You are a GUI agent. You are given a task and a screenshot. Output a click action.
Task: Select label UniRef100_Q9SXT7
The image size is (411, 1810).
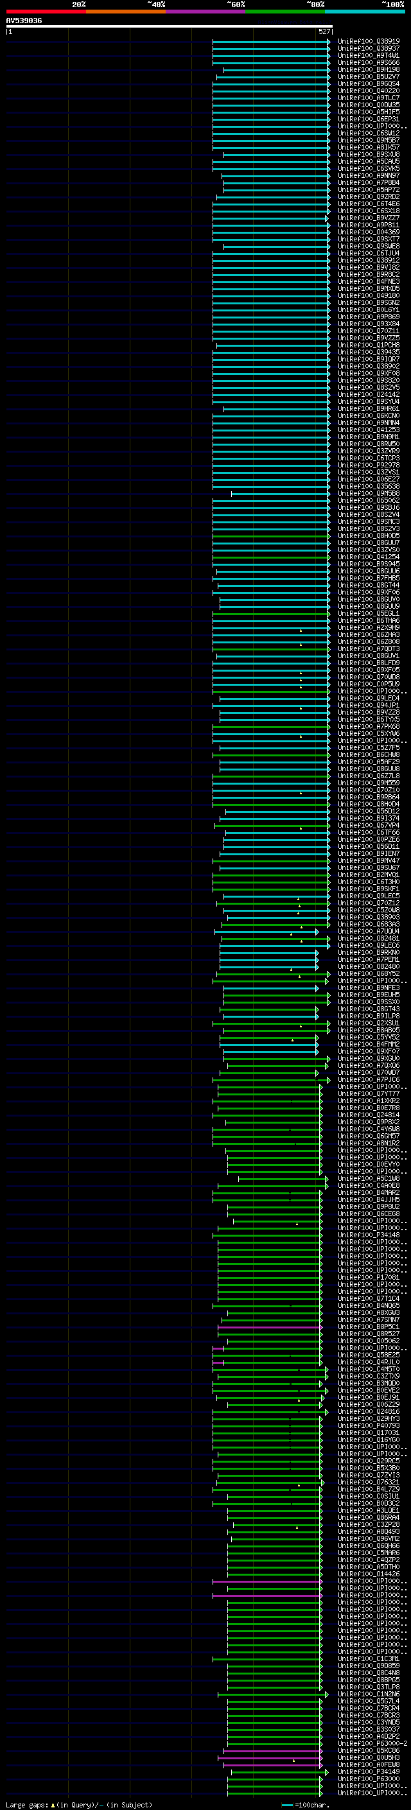pos(368,239)
